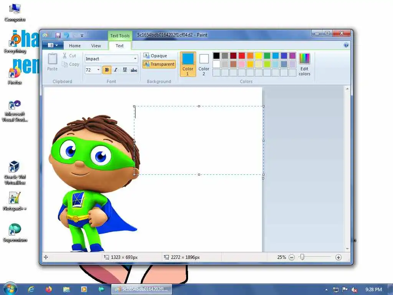Viewport: 393px width, 295px height.
Task: Open Firefox desktop shortcut
Action: (x=15, y=75)
